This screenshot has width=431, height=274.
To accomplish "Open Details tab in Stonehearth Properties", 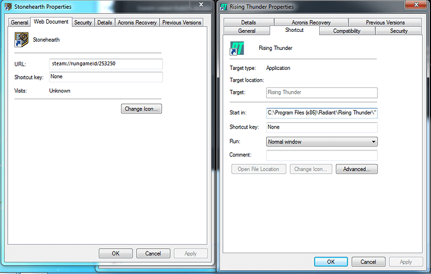I will point(105,22).
